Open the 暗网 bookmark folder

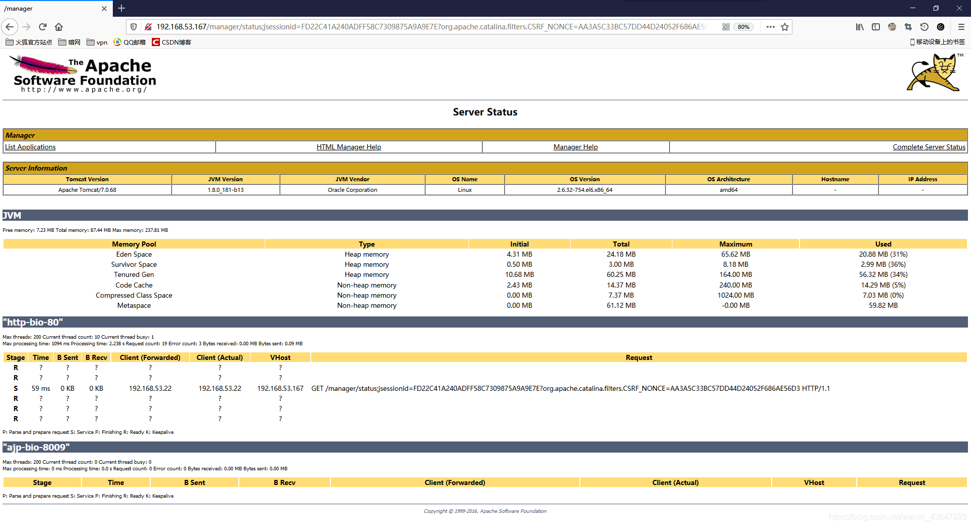point(69,42)
